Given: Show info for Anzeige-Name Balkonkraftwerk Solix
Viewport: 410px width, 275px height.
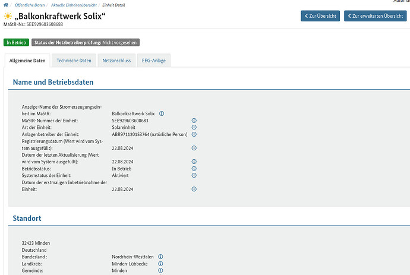Looking at the screenshot, I should [162, 113].
